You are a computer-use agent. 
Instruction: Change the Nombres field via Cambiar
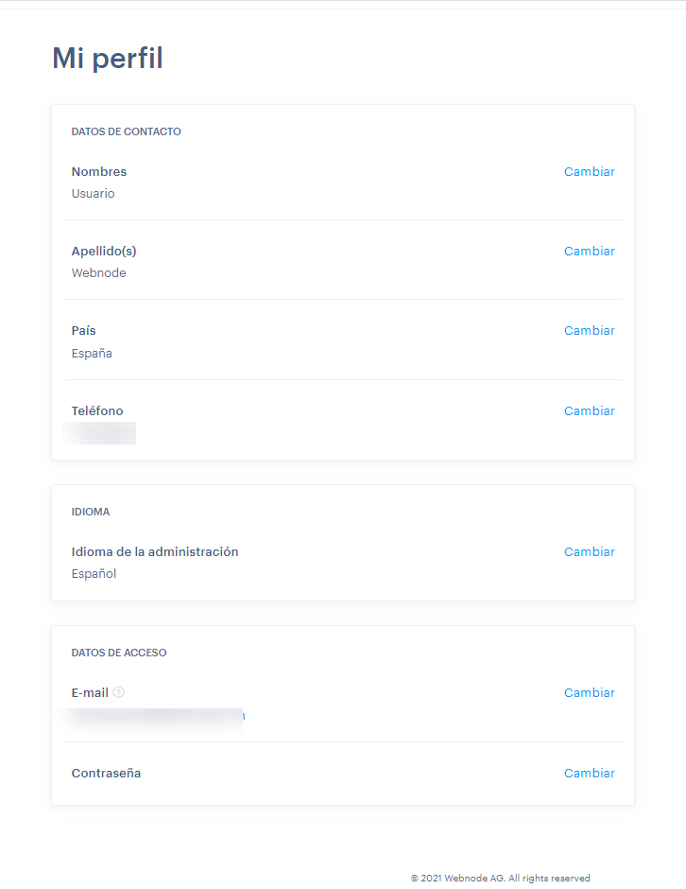point(589,172)
